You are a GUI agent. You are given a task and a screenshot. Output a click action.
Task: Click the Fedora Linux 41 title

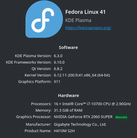[x=85, y=12]
